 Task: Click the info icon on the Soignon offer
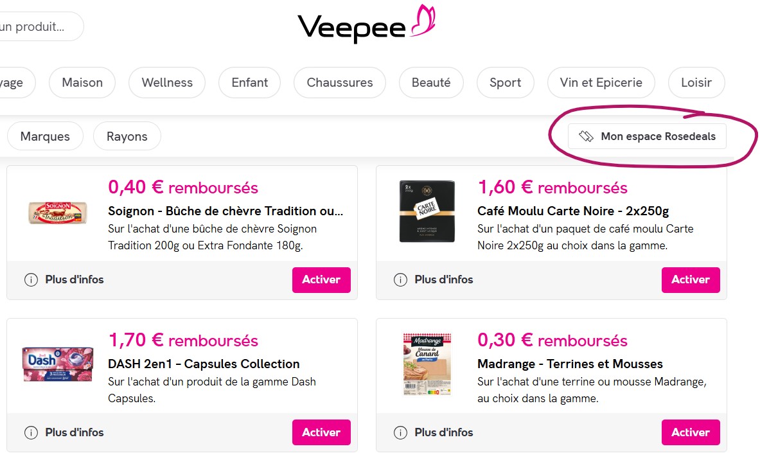pyautogui.click(x=30, y=279)
